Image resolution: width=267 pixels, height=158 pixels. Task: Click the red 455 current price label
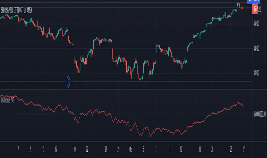pos(255,9)
